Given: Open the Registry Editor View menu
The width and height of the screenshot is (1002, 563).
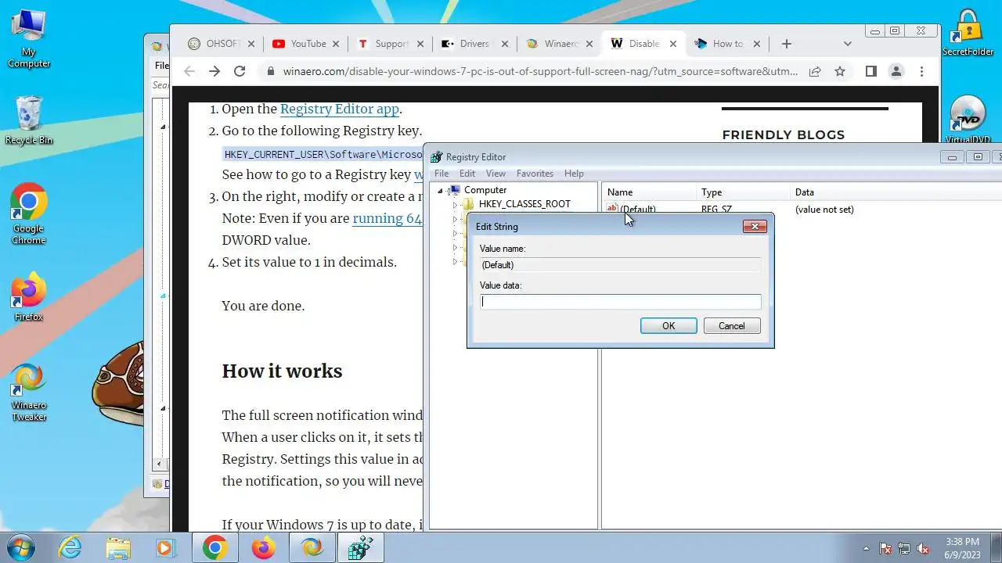Looking at the screenshot, I should pos(496,174).
